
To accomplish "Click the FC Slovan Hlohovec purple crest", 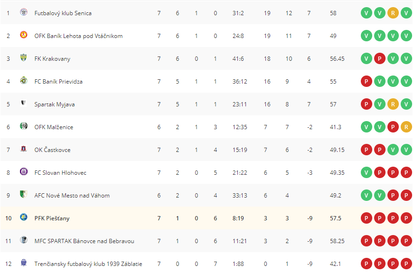I will pos(23,171).
